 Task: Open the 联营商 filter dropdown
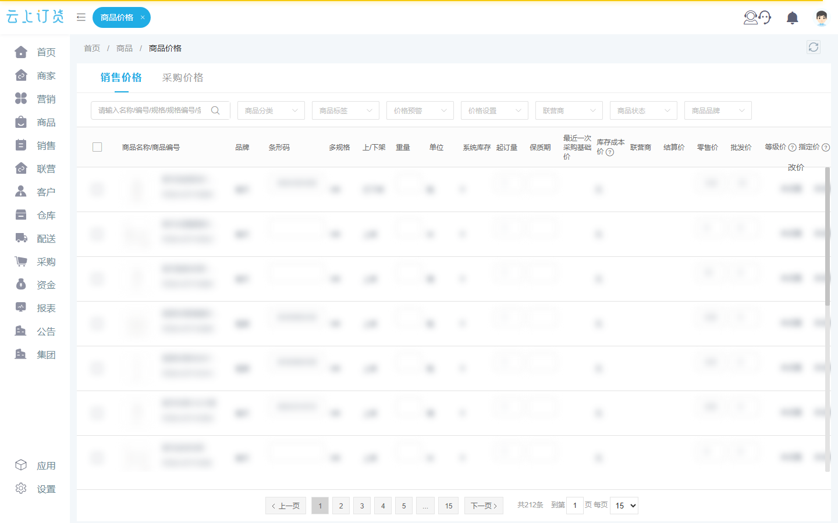tap(569, 110)
